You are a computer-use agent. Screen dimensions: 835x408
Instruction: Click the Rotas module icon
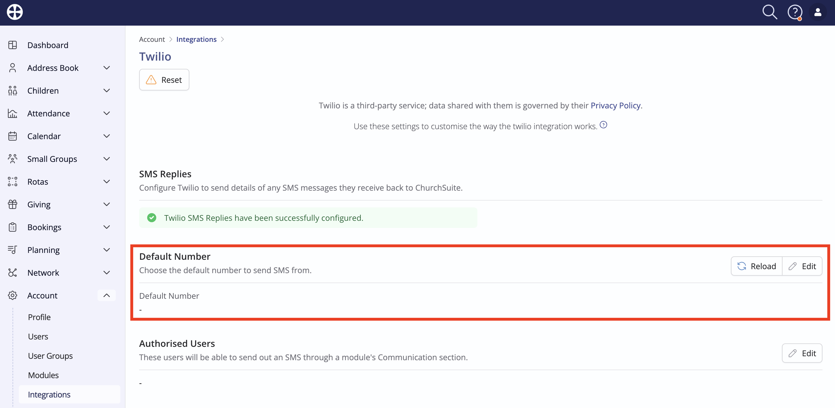tap(13, 182)
